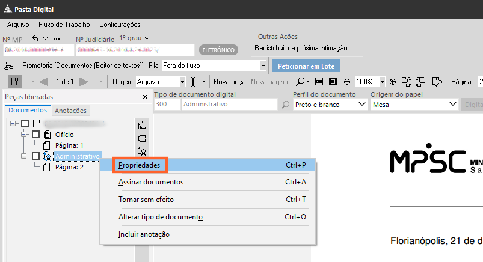Click the expand tree icon in side panel
Image resolution: width=483 pixels, height=262 pixels.
point(142,125)
